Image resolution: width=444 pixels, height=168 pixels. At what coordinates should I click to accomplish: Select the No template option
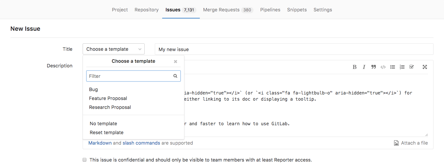click(103, 124)
